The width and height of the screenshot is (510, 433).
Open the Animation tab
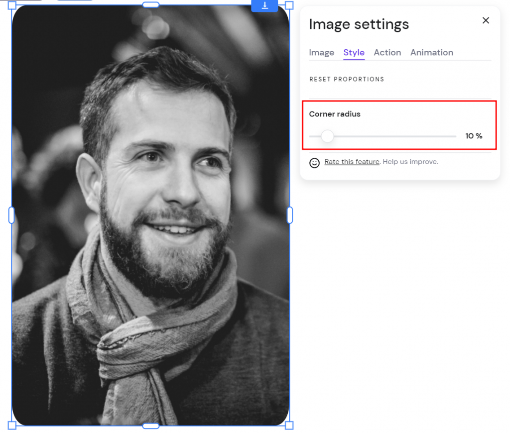coord(431,52)
